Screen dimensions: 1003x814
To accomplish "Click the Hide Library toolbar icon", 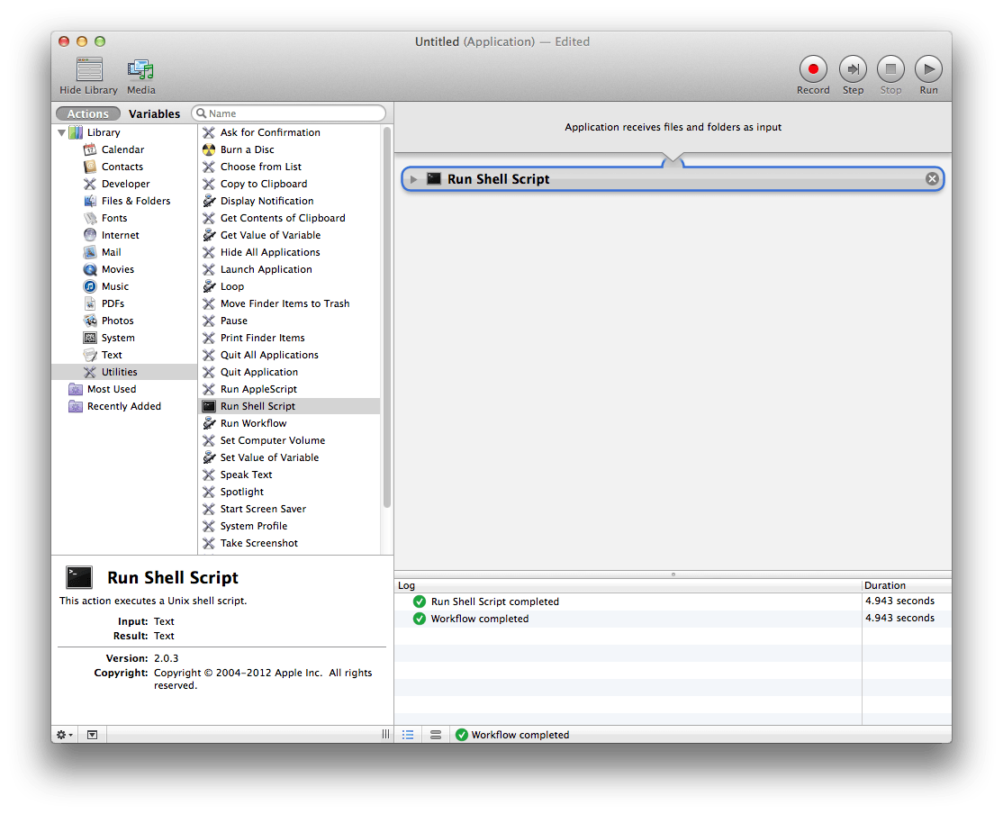I will (x=88, y=69).
